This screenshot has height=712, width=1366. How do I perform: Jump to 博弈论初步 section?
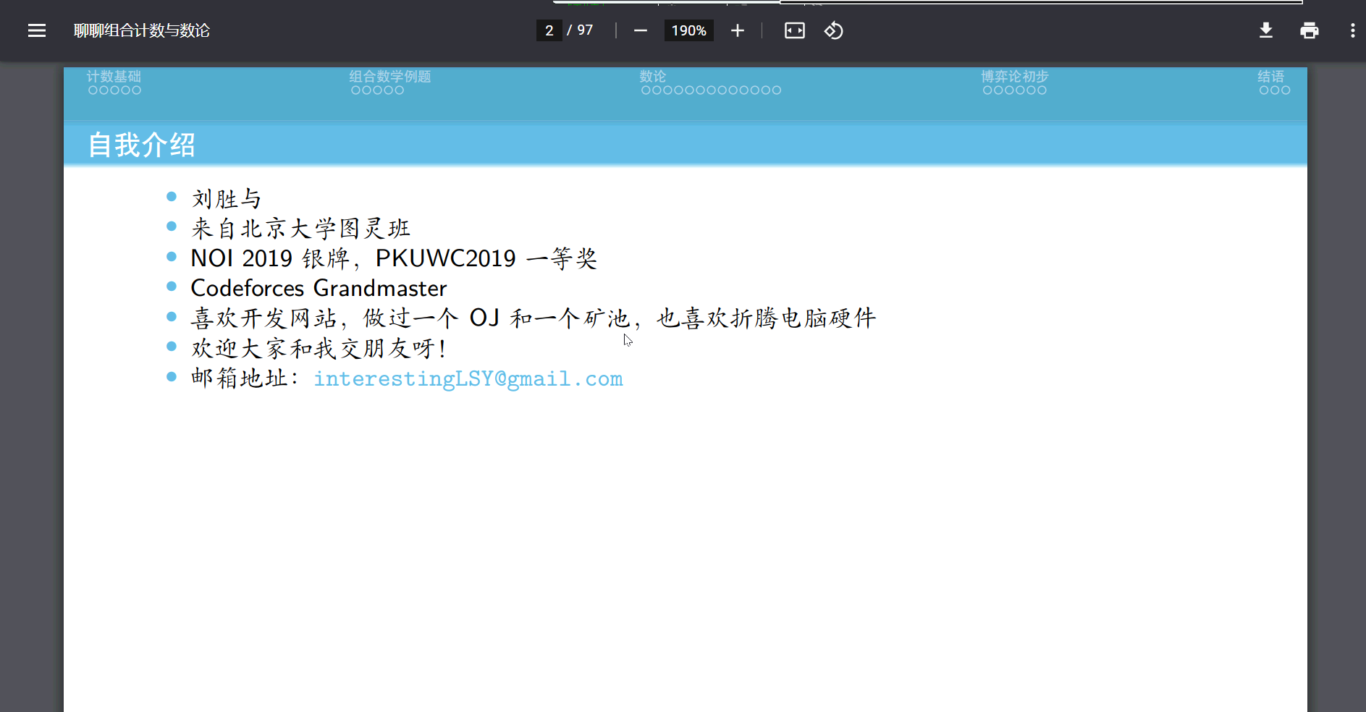(x=1015, y=76)
